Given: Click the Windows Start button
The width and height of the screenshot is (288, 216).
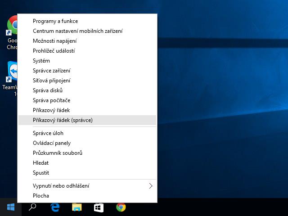Looking at the screenshot, I should [11, 207].
